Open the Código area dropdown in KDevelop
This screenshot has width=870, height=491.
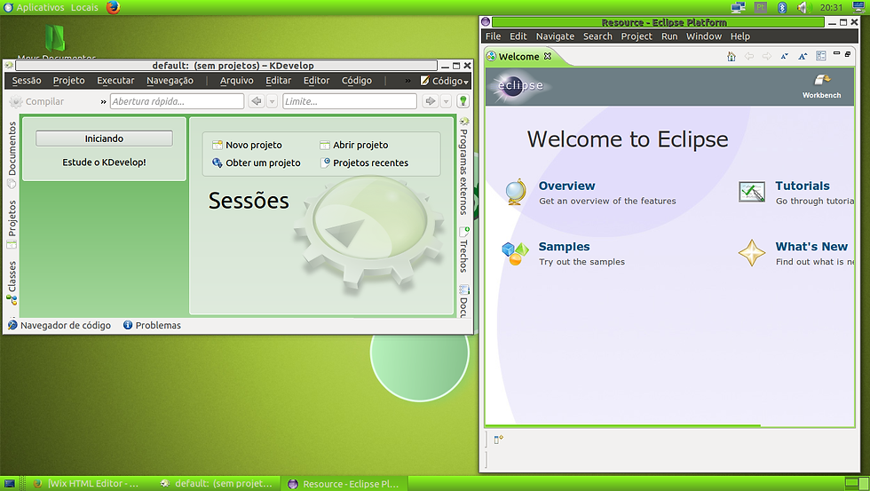pyautogui.click(x=445, y=81)
